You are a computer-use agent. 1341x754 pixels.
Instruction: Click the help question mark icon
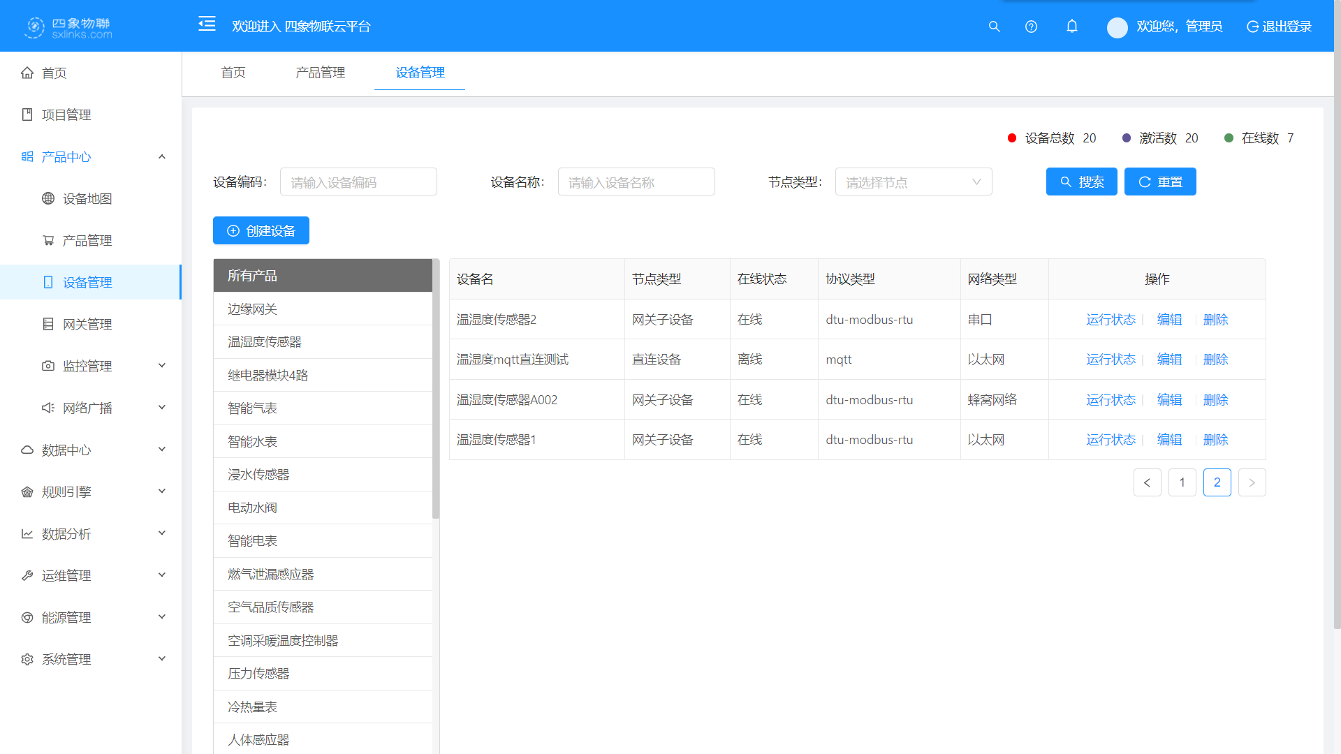point(1031,27)
